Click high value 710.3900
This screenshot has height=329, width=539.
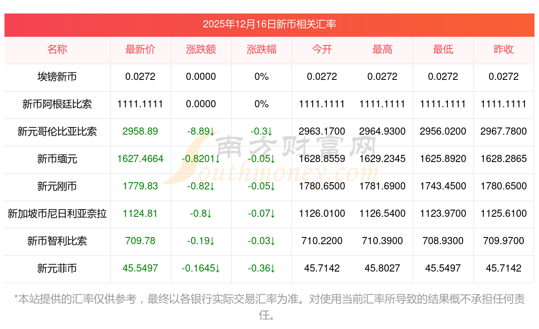382,241
